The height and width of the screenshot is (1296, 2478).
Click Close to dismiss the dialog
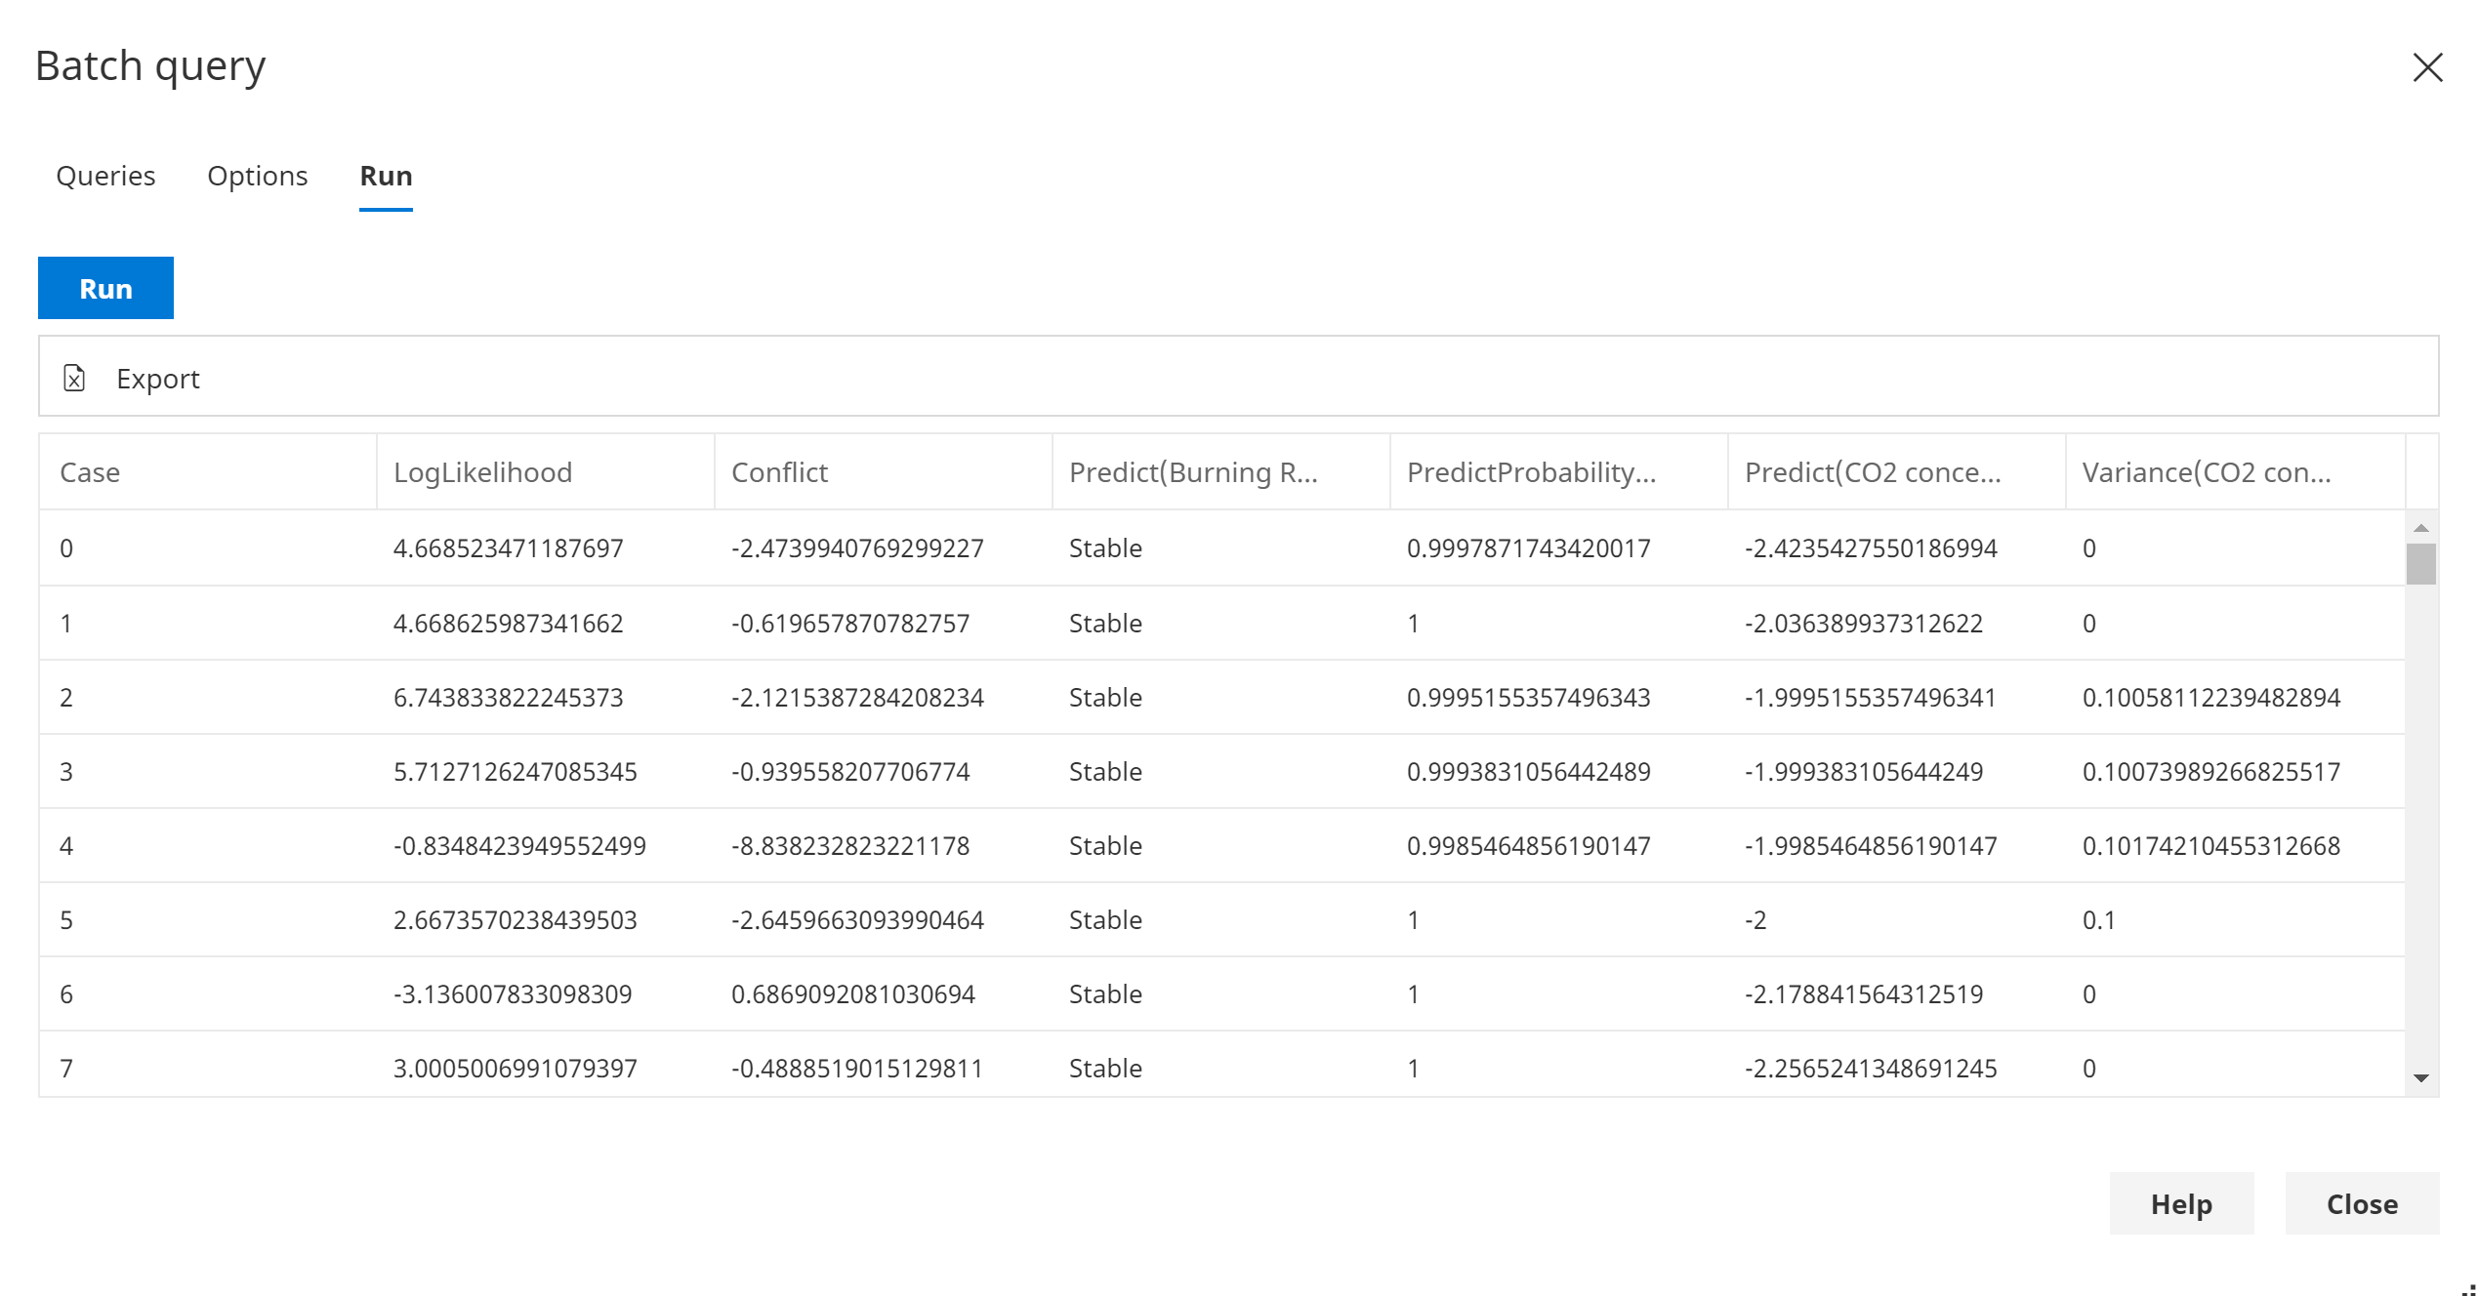pos(2362,1203)
